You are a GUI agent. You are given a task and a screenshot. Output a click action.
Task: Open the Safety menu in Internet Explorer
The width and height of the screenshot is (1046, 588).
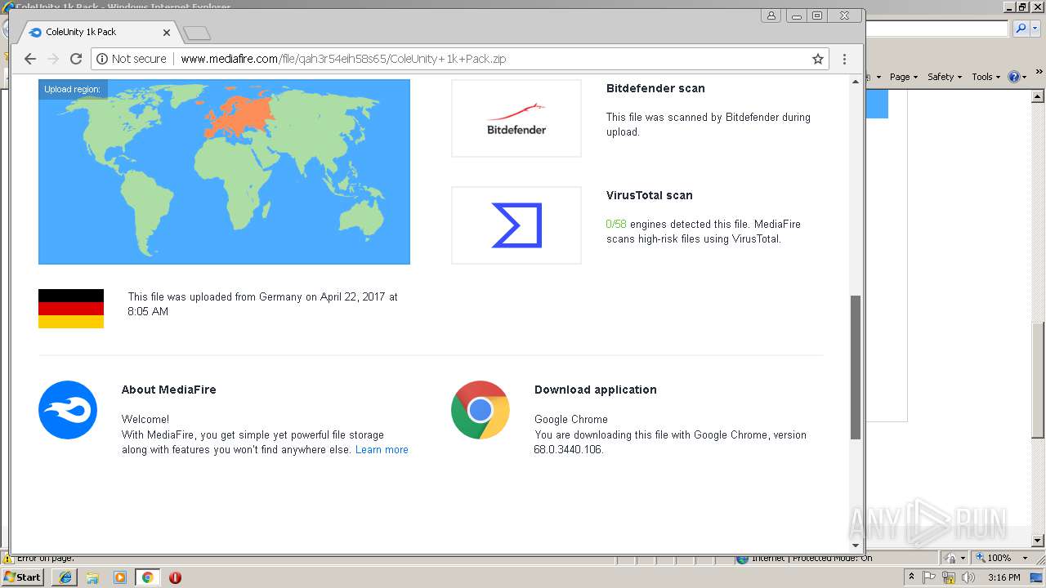tap(945, 77)
